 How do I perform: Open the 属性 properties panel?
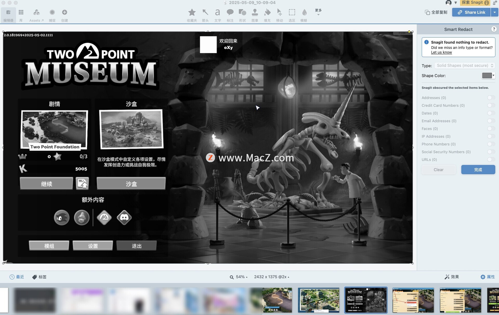pos(488,277)
